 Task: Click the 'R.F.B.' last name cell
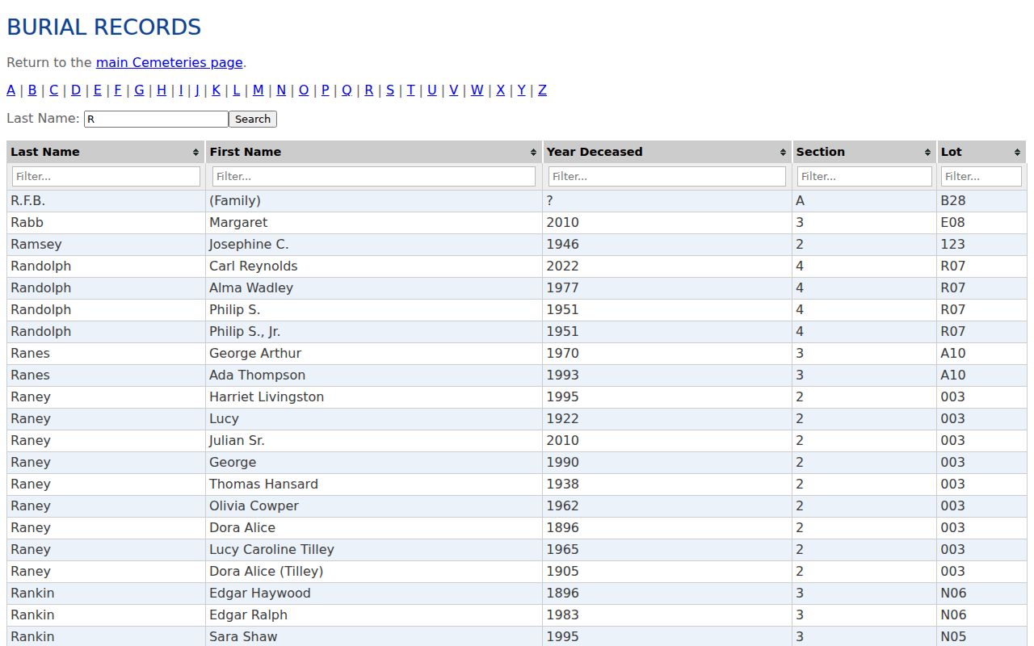(x=106, y=201)
